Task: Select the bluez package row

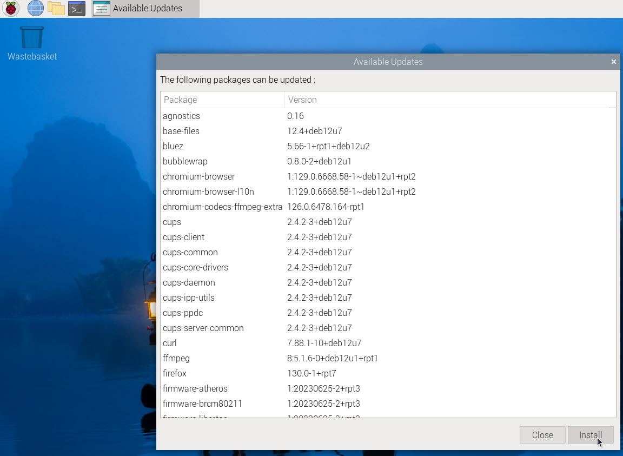Action: (388, 146)
